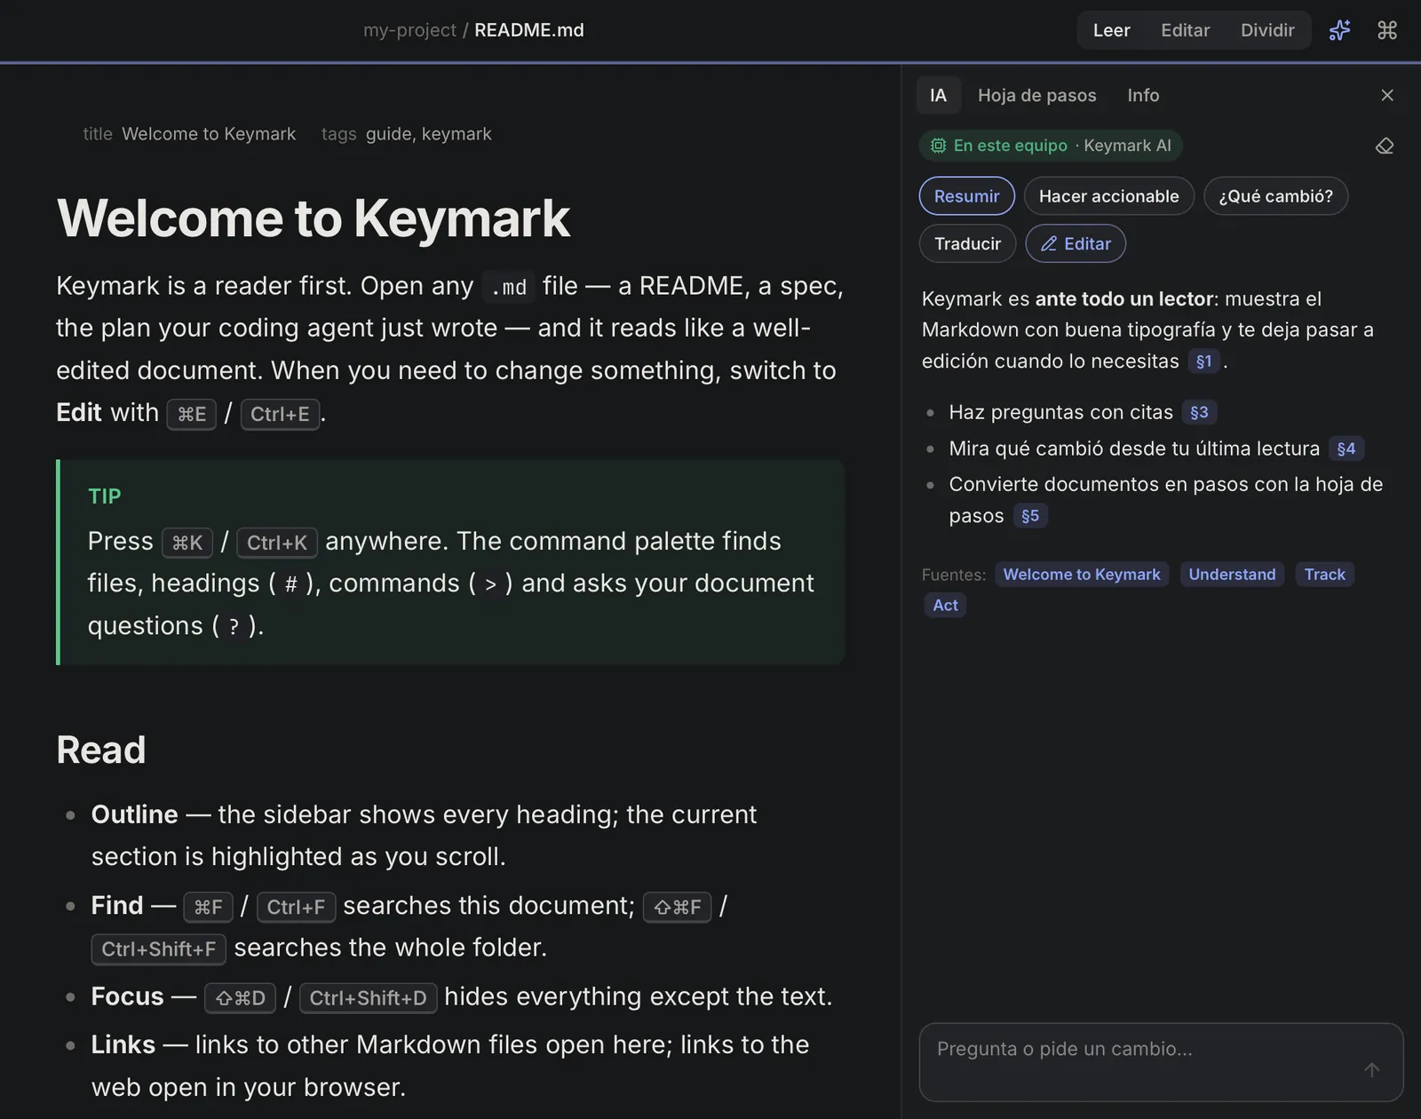
Task: Open the command palette icon
Action: click(x=1387, y=30)
